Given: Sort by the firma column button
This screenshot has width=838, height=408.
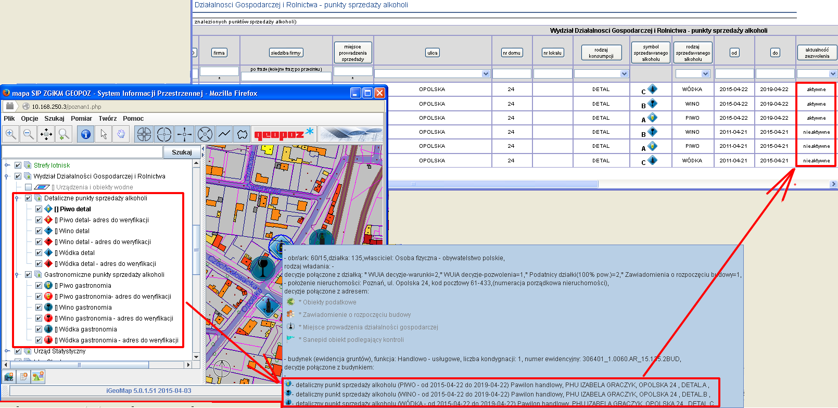Looking at the screenshot, I should 219,53.
